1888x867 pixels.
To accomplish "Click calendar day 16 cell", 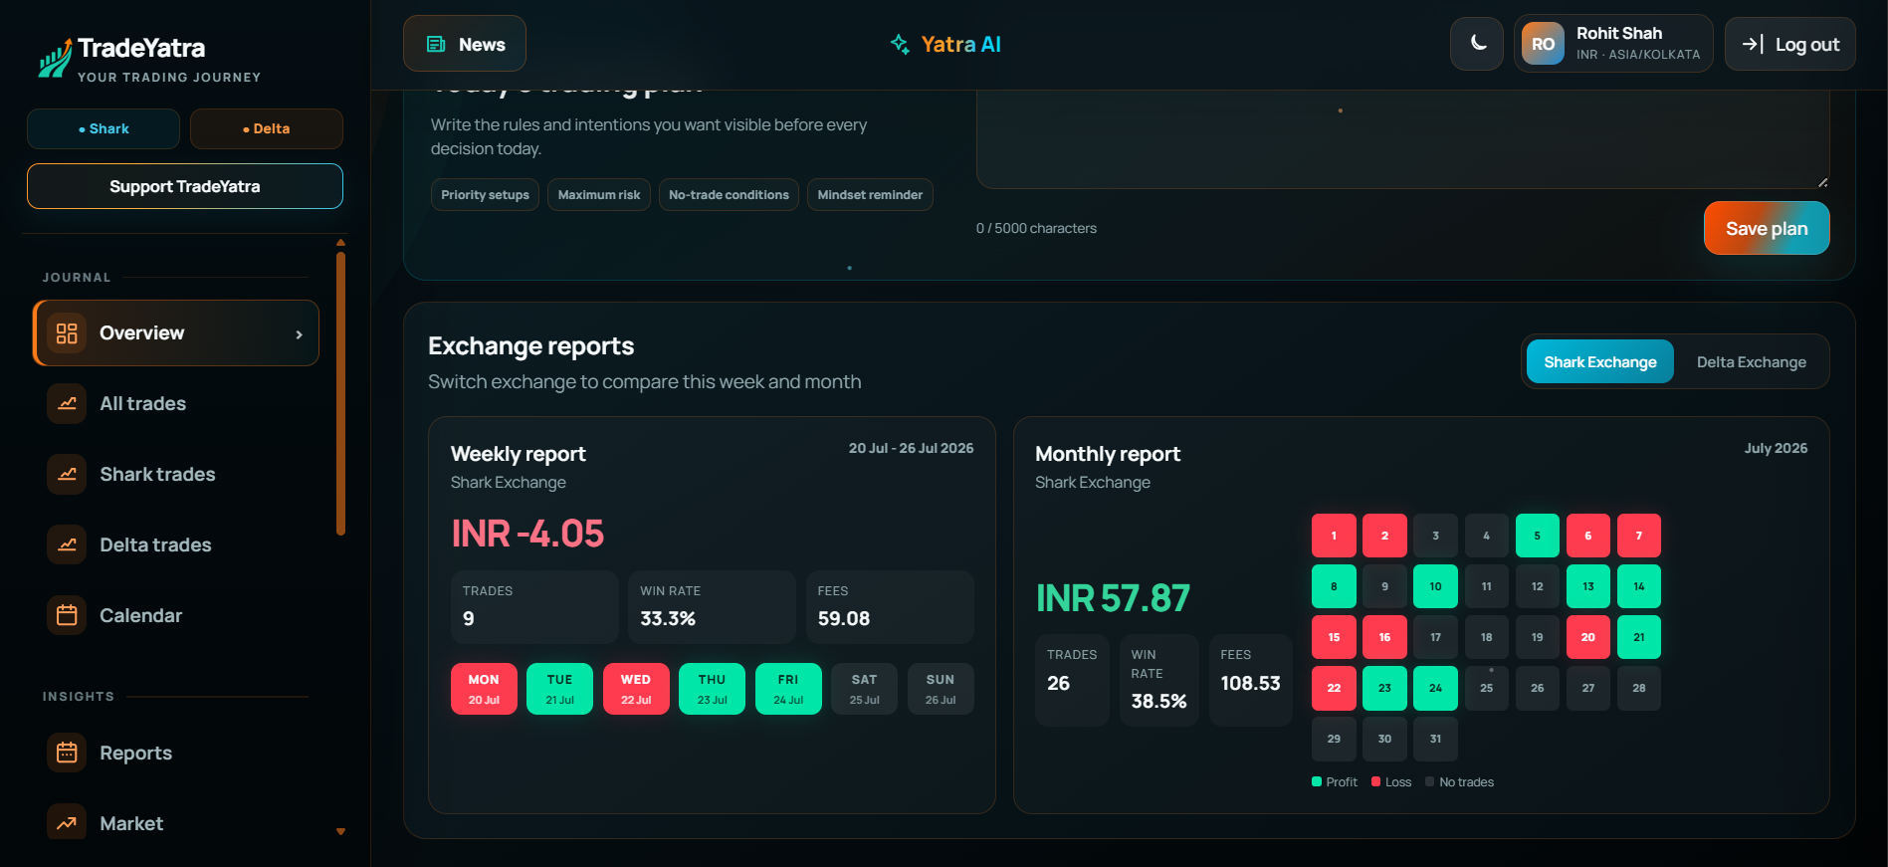I will (x=1384, y=637).
